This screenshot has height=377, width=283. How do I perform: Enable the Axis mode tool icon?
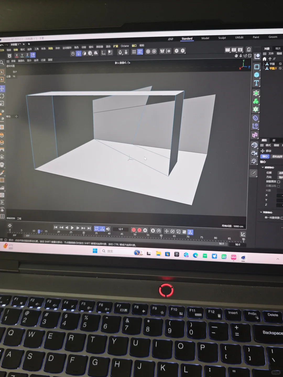click(x=104, y=53)
